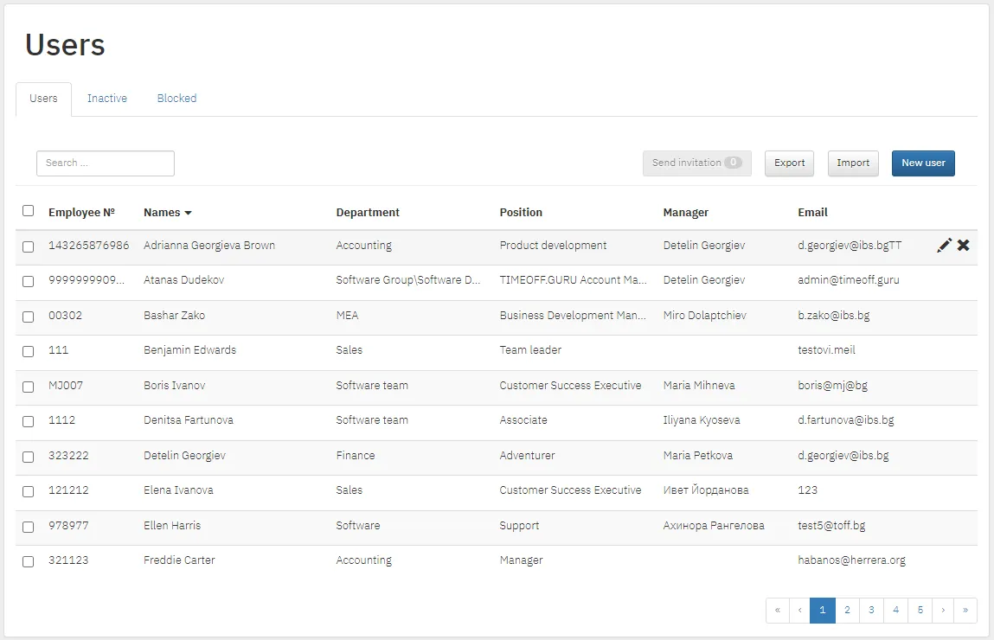Tick the select-all checkbox in table header
994x640 pixels.
[28, 210]
